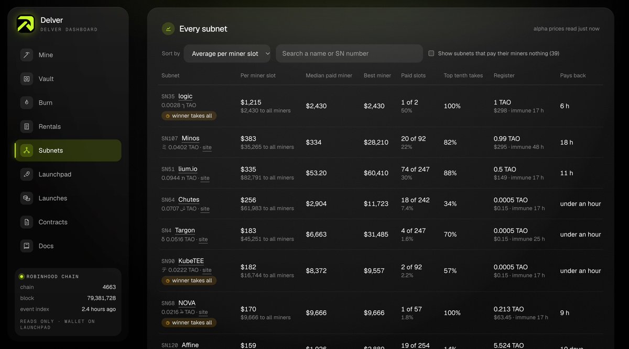Click the $28,210 best miner value
This screenshot has height=349, width=629.
(x=376, y=142)
